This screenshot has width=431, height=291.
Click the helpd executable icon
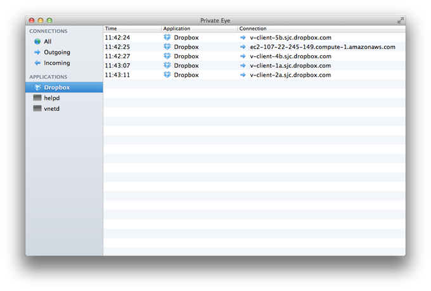click(x=37, y=98)
